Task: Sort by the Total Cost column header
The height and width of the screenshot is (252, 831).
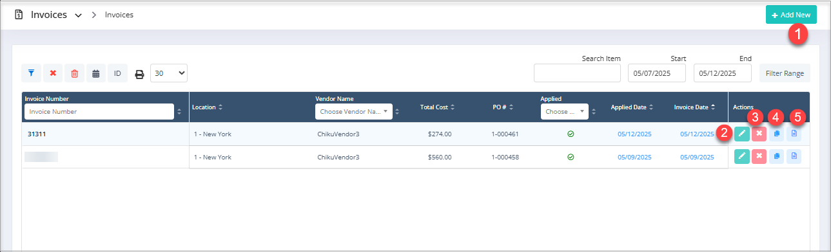Action: [x=437, y=107]
